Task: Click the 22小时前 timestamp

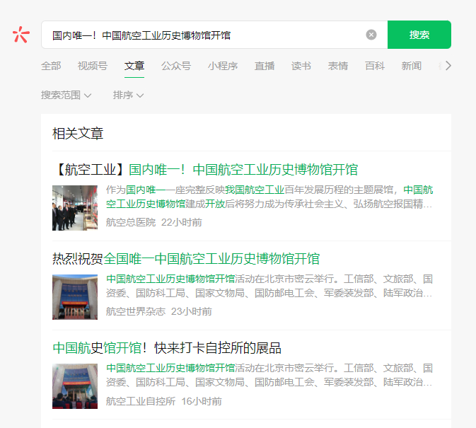Action: tap(182, 223)
